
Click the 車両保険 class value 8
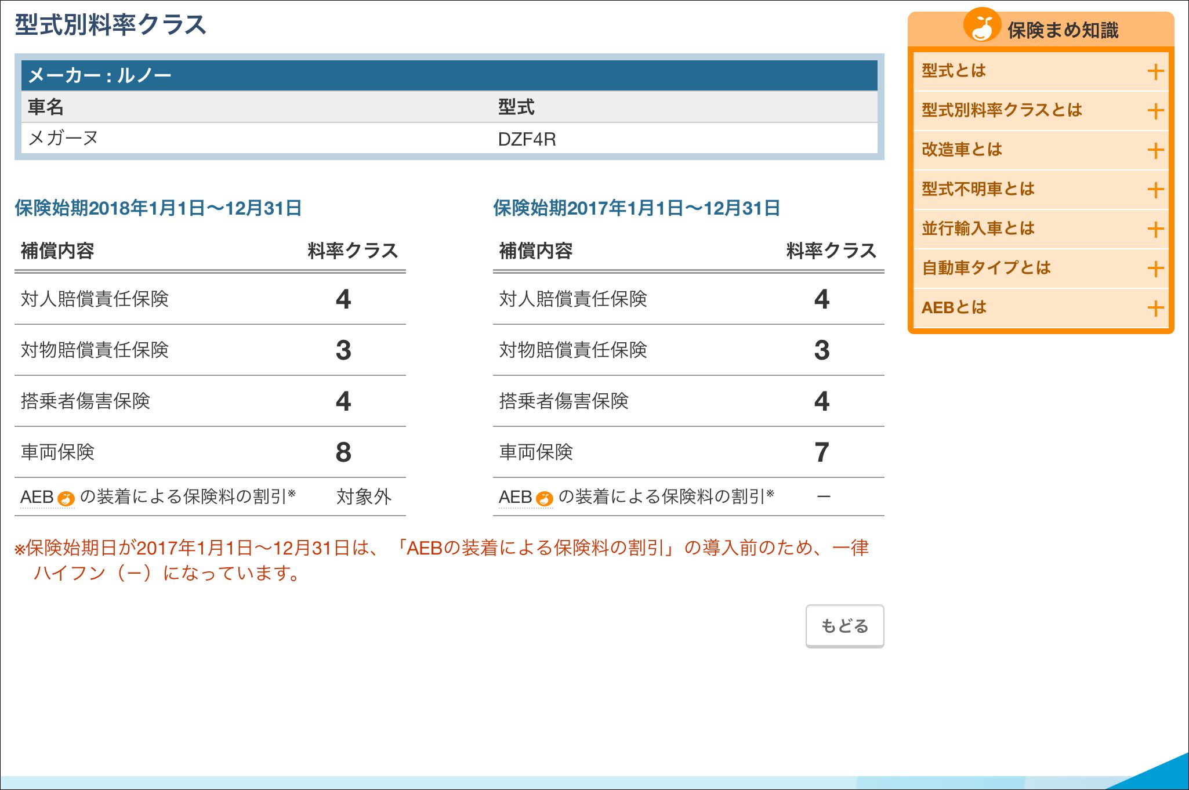tap(343, 452)
